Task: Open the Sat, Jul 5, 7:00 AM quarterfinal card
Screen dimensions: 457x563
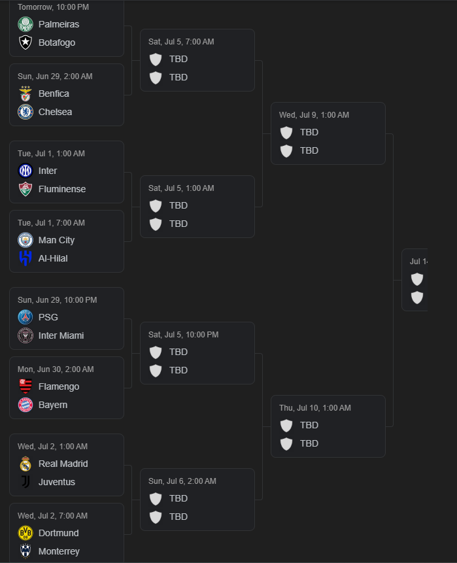Action: click(197, 60)
